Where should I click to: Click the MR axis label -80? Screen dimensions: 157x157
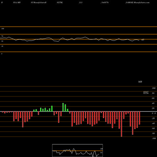pos(153,133)
